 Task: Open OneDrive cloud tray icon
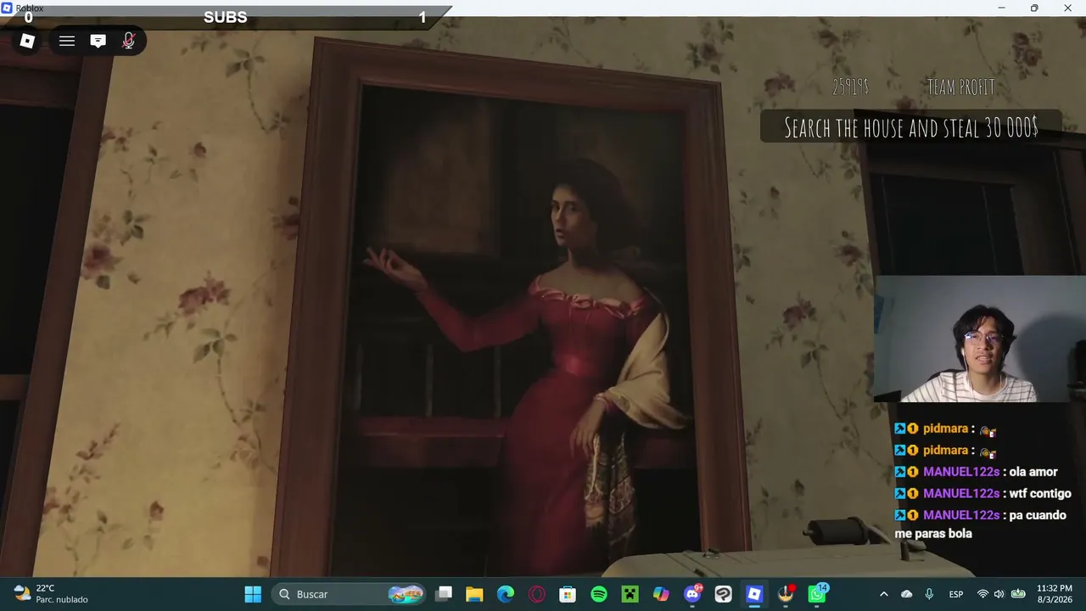(907, 594)
